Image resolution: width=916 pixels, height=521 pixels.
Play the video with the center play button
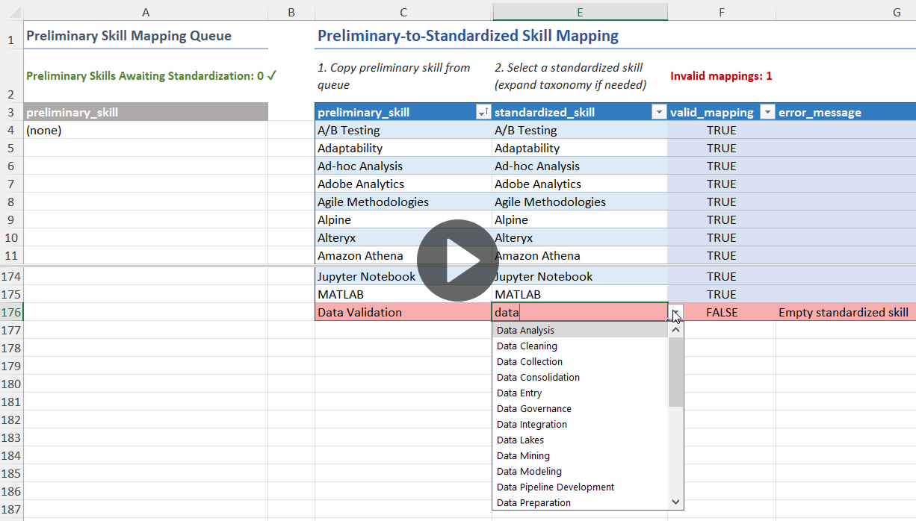458,260
